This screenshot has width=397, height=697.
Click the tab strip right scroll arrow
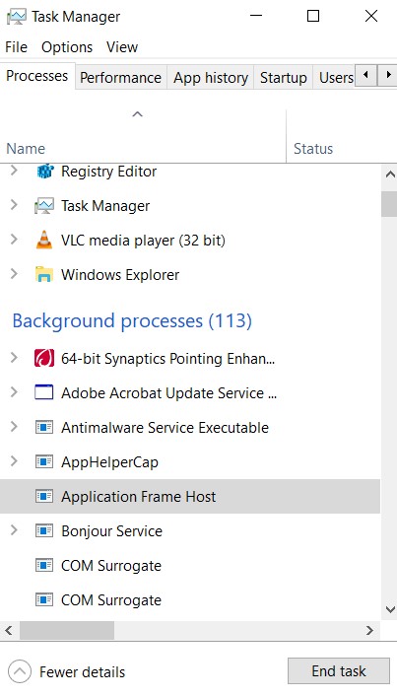pos(388,75)
